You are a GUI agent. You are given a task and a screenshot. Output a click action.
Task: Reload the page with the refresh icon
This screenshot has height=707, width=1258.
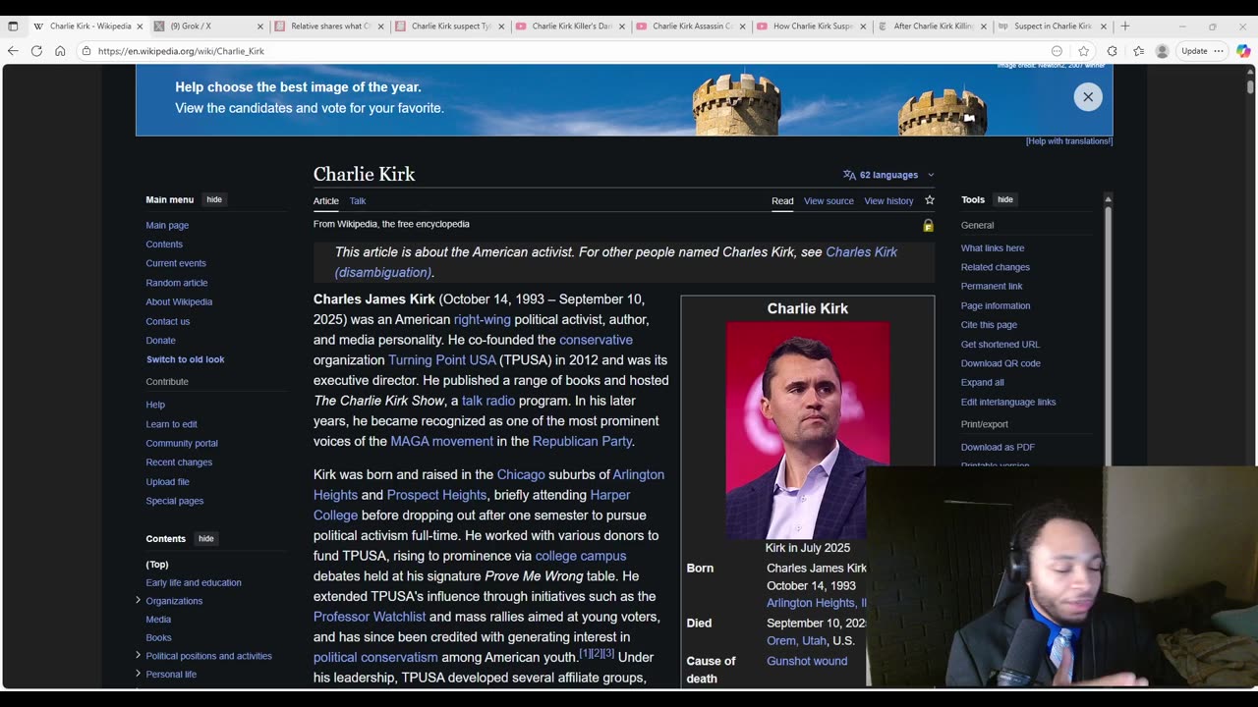36,51
